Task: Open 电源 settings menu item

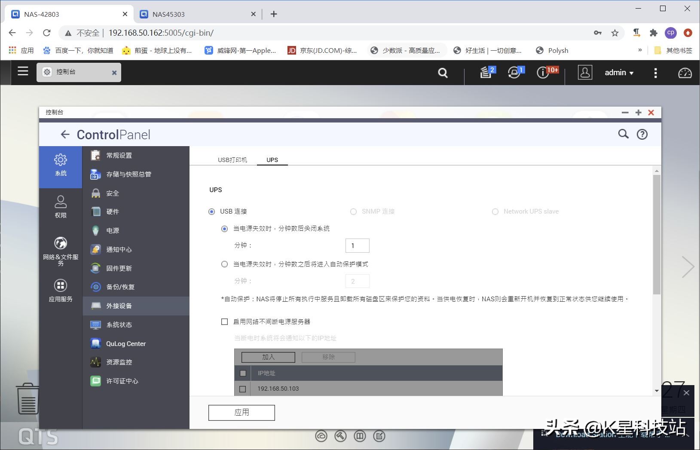Action: pyautogui.click(x=136, y=230)
